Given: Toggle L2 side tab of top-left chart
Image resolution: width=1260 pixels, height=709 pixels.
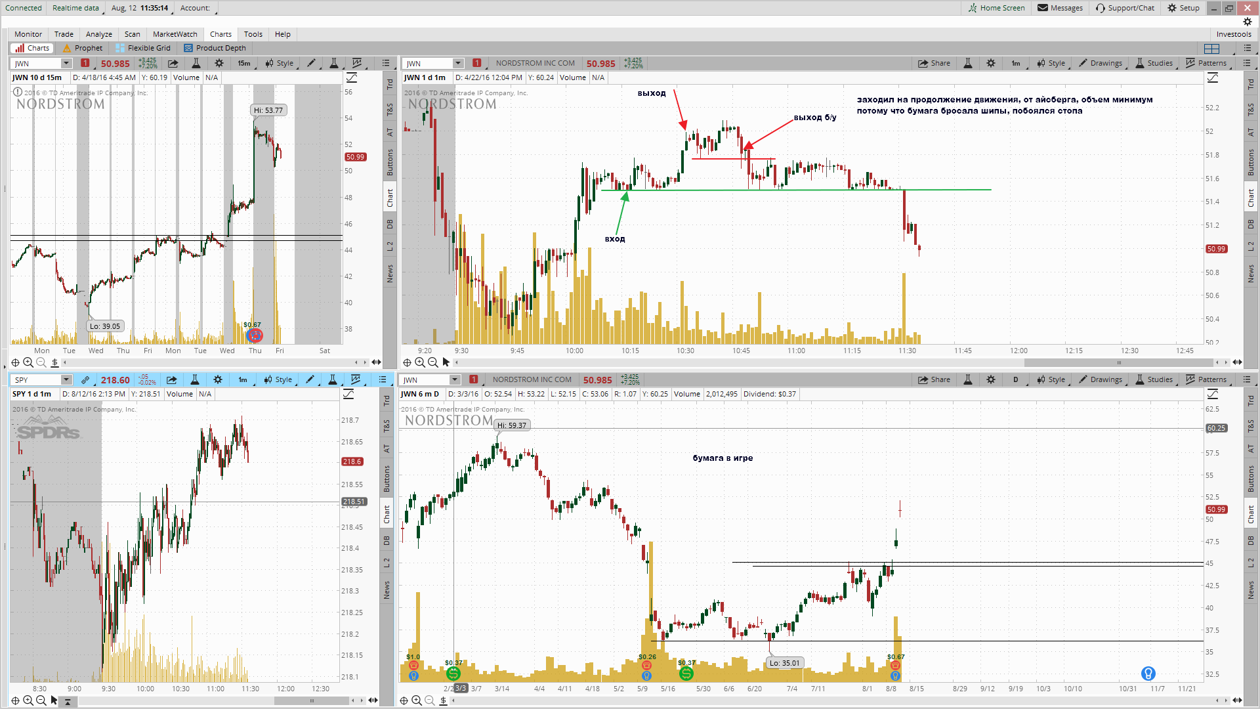Looking at the screenshot, I should tap(390, 246).
